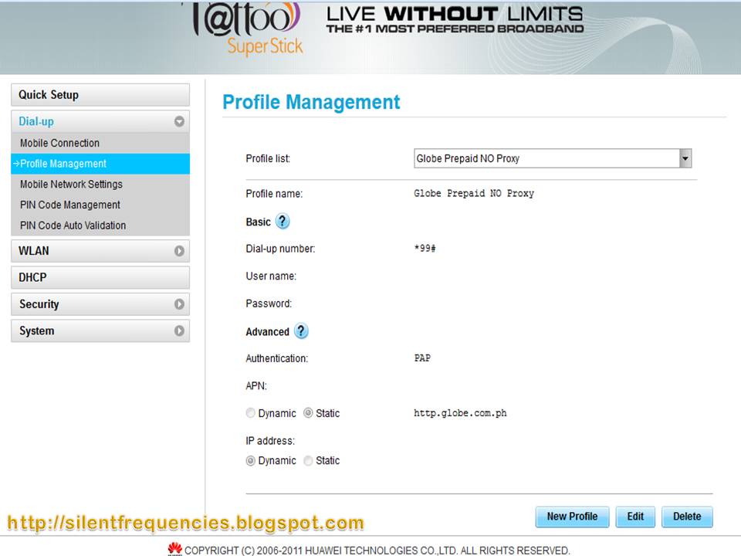Click the Basic help question mark icon
The width and height of the screenshot is (741, 556).
click(x=283, y=222)
